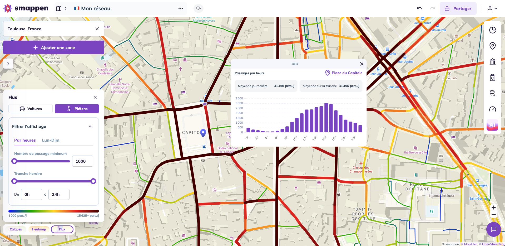Select the Lun-Dim tab

pyautogui.click(x=51, y=140)
